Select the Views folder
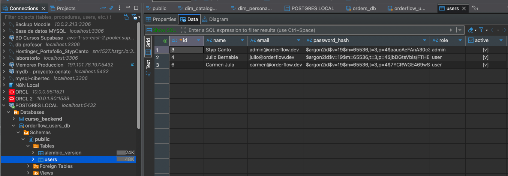 pos(46,173)
